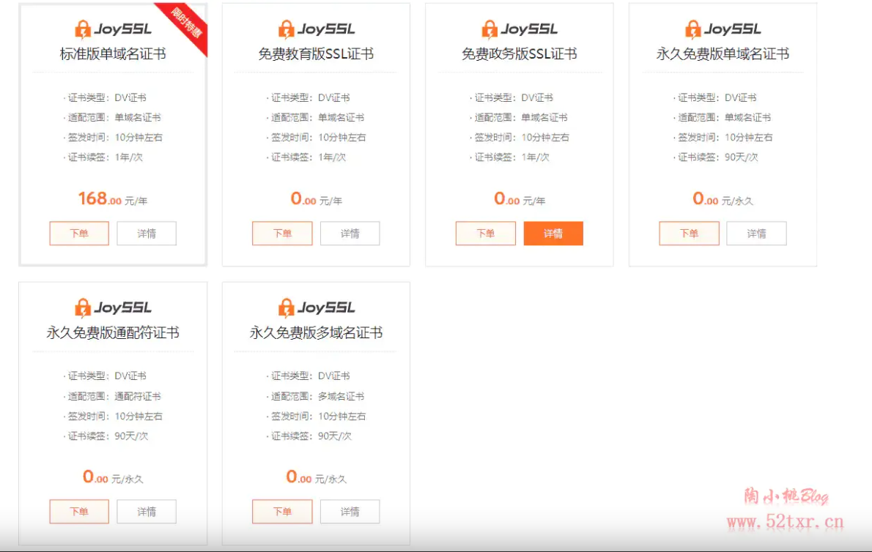The image size is (872, 552).
Task: Click JoySSL logo on 标准版单域名证书 card
Action: pos(113,29)
